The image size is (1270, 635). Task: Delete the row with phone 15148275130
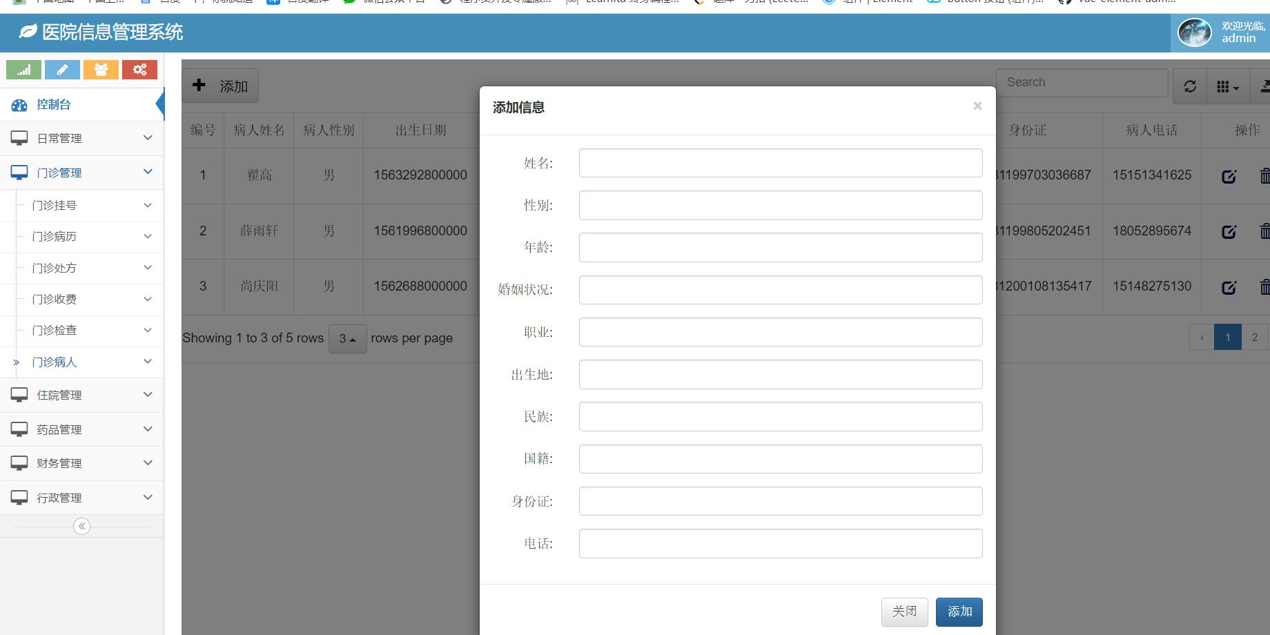point(1264,287)
